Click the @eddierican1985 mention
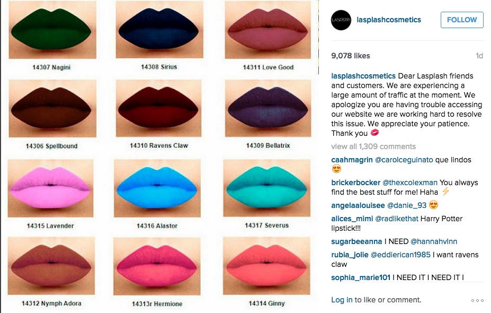The width and height of the screenshot is (491, 313). pyautogui.click(x=400, y=255)
